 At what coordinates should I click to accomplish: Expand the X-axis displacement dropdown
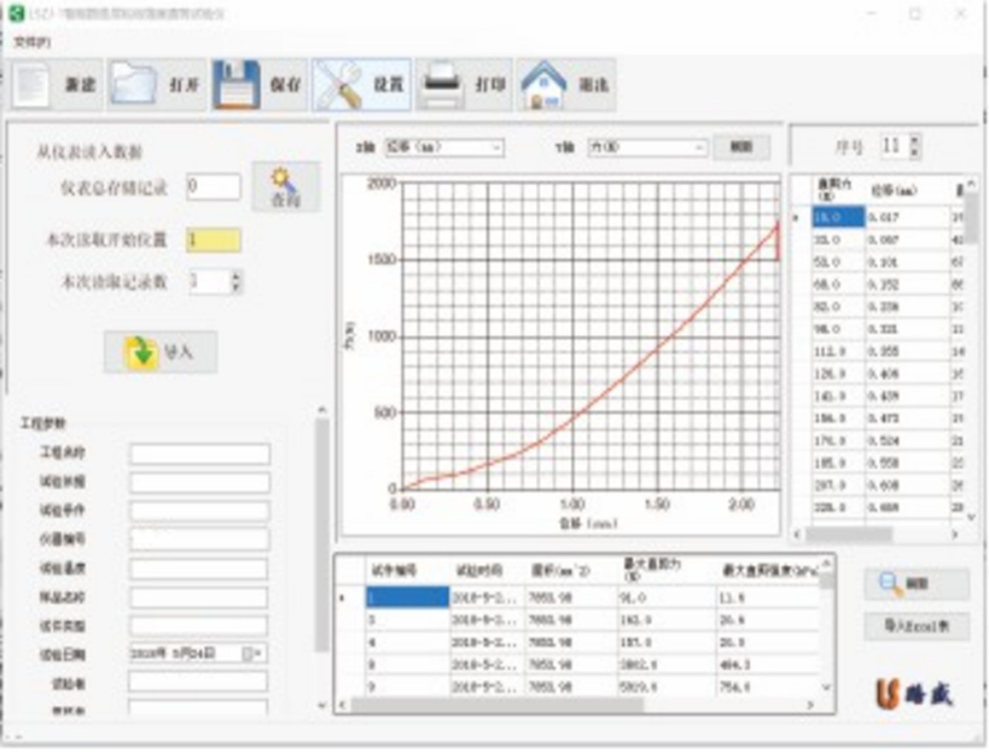tap(496, 147)
